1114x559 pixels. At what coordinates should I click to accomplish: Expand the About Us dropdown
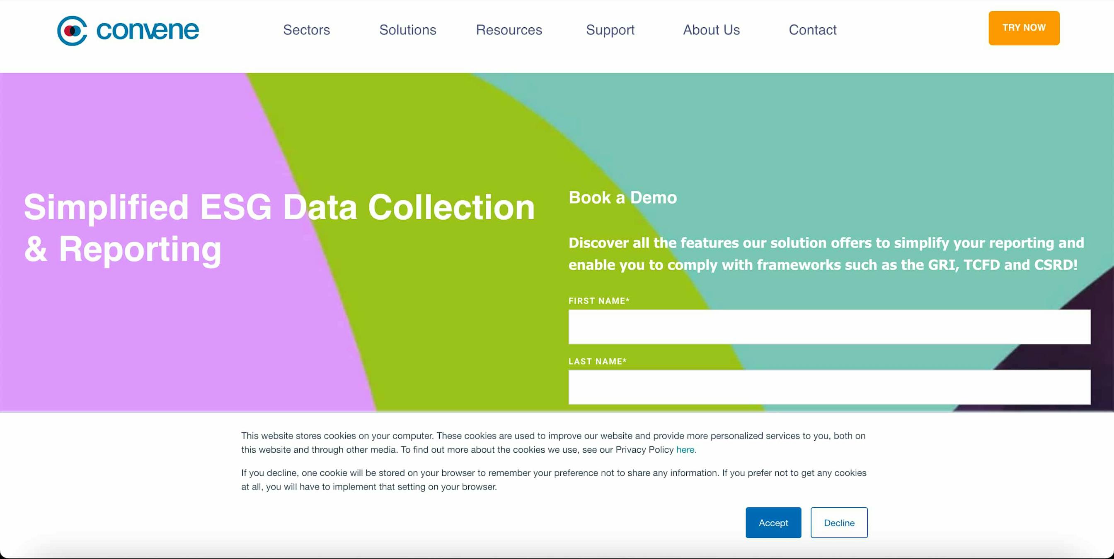click(711, 30)
